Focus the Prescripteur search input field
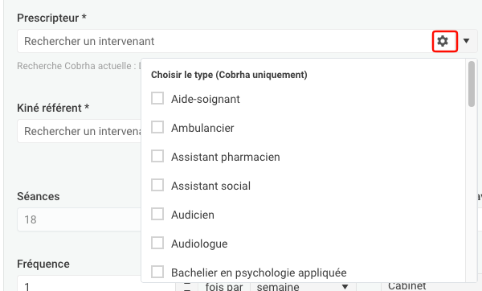 coord(224,41)
